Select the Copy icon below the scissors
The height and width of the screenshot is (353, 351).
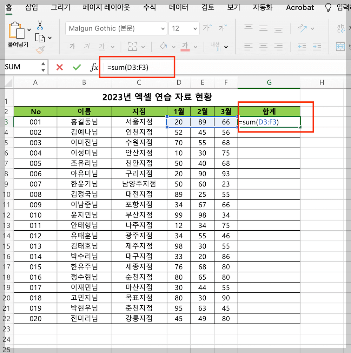click(x=39, y=38)
